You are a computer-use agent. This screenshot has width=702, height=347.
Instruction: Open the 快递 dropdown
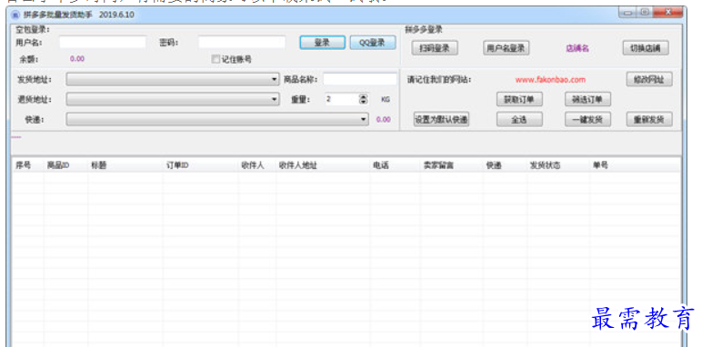tap(217, 119)
